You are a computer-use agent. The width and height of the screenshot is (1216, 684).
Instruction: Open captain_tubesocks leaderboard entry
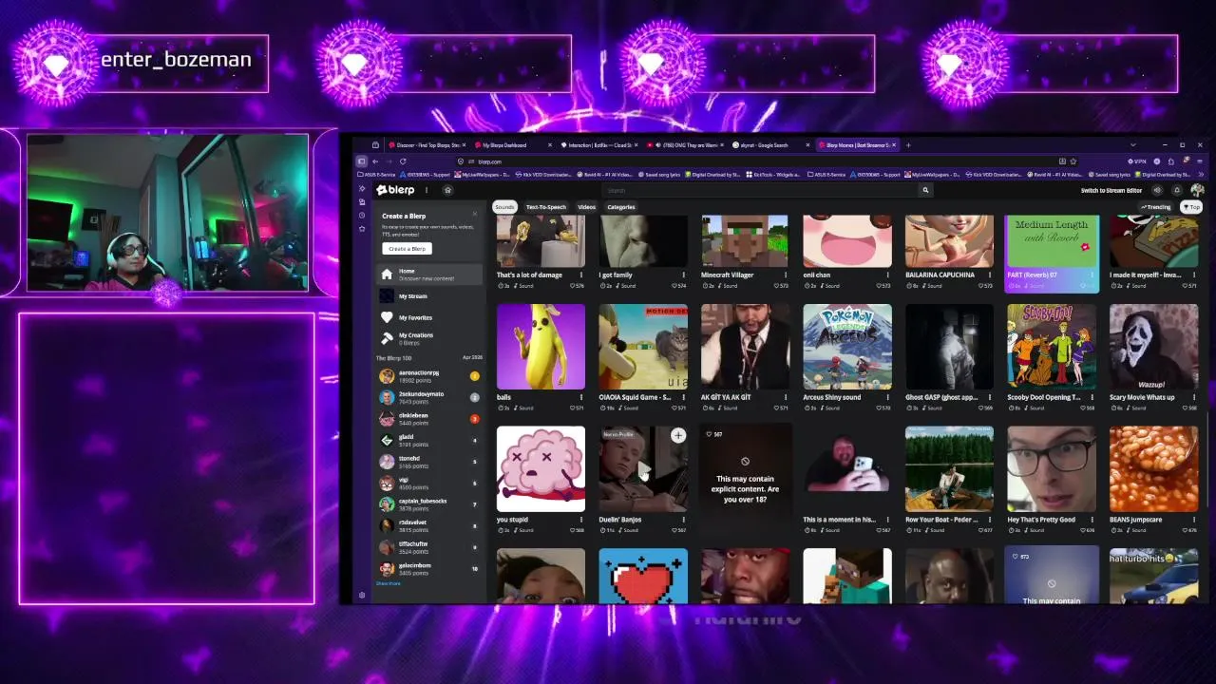pos(429,504)
